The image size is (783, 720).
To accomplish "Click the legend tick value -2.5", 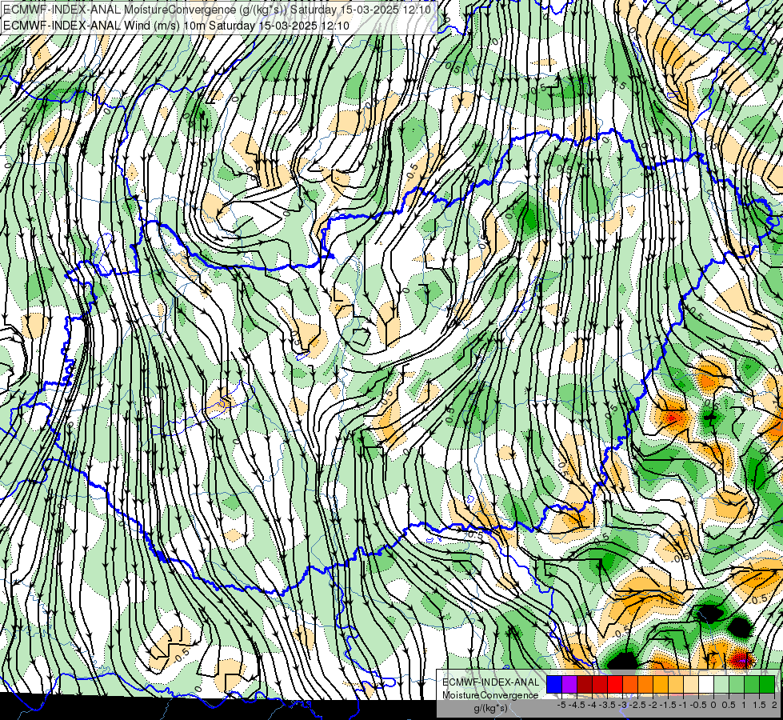I will (x=637, y=705).
